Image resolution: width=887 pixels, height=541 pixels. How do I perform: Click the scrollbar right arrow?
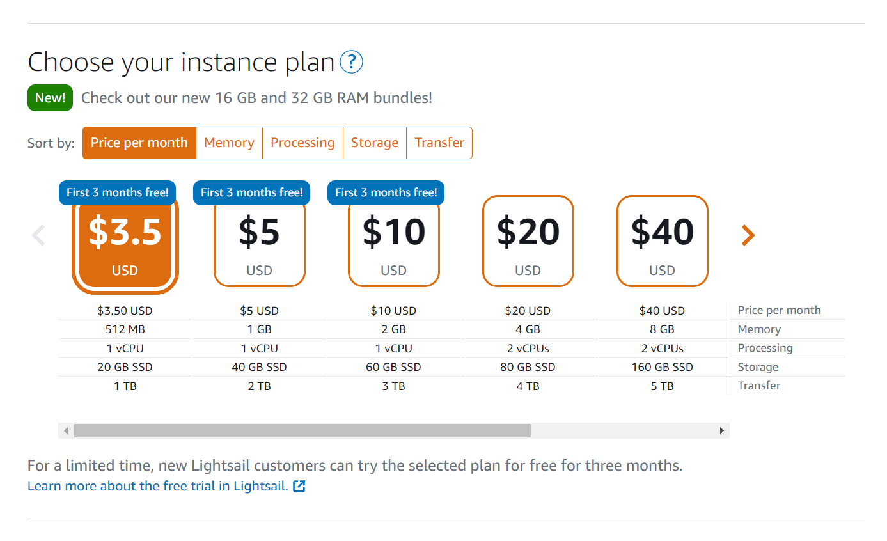(x=722, y=431)
